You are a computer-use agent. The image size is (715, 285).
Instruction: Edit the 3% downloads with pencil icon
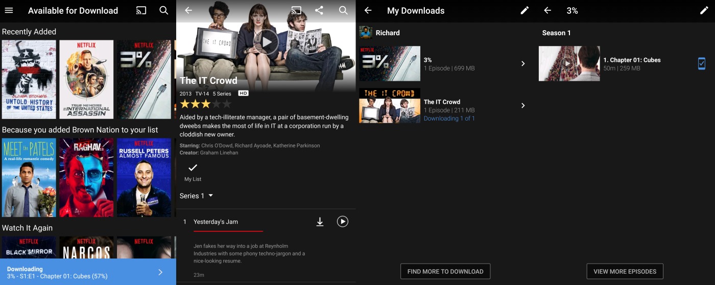pyautogui.click(x=704, y=10)
